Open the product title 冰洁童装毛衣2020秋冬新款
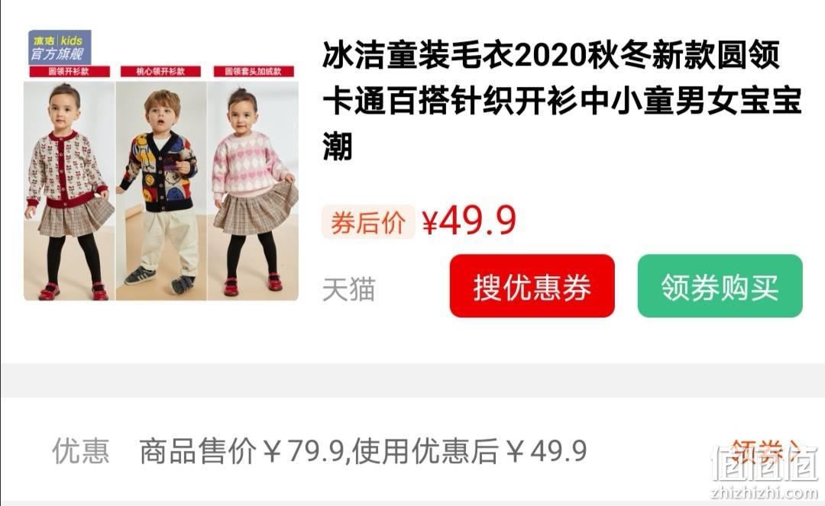The width and height of the screenshot is (825, 506). 550,55
